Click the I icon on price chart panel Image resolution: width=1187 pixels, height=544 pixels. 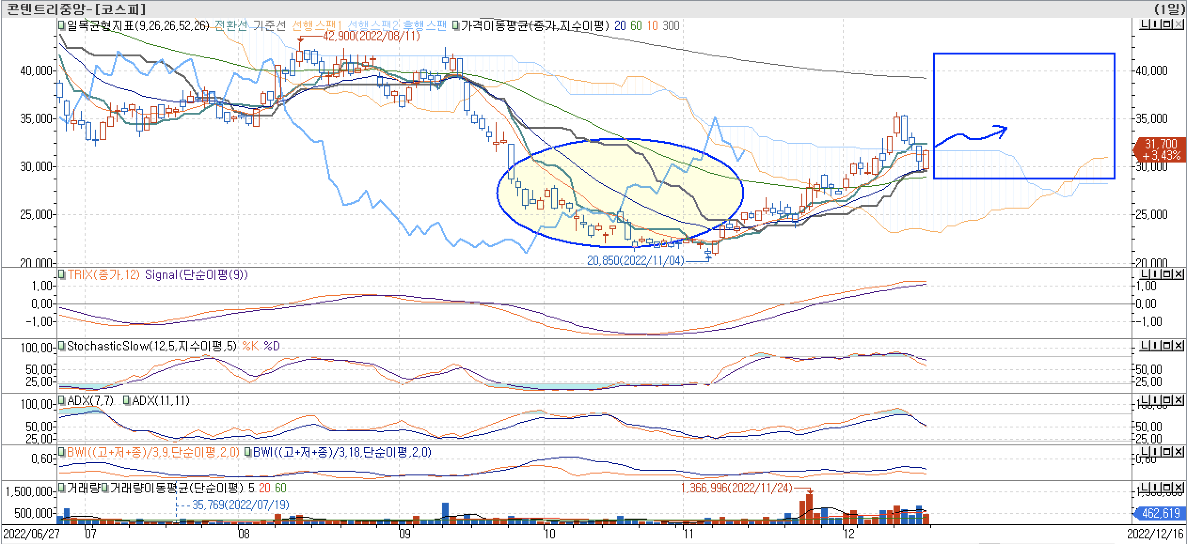(x=1155, y=25)
